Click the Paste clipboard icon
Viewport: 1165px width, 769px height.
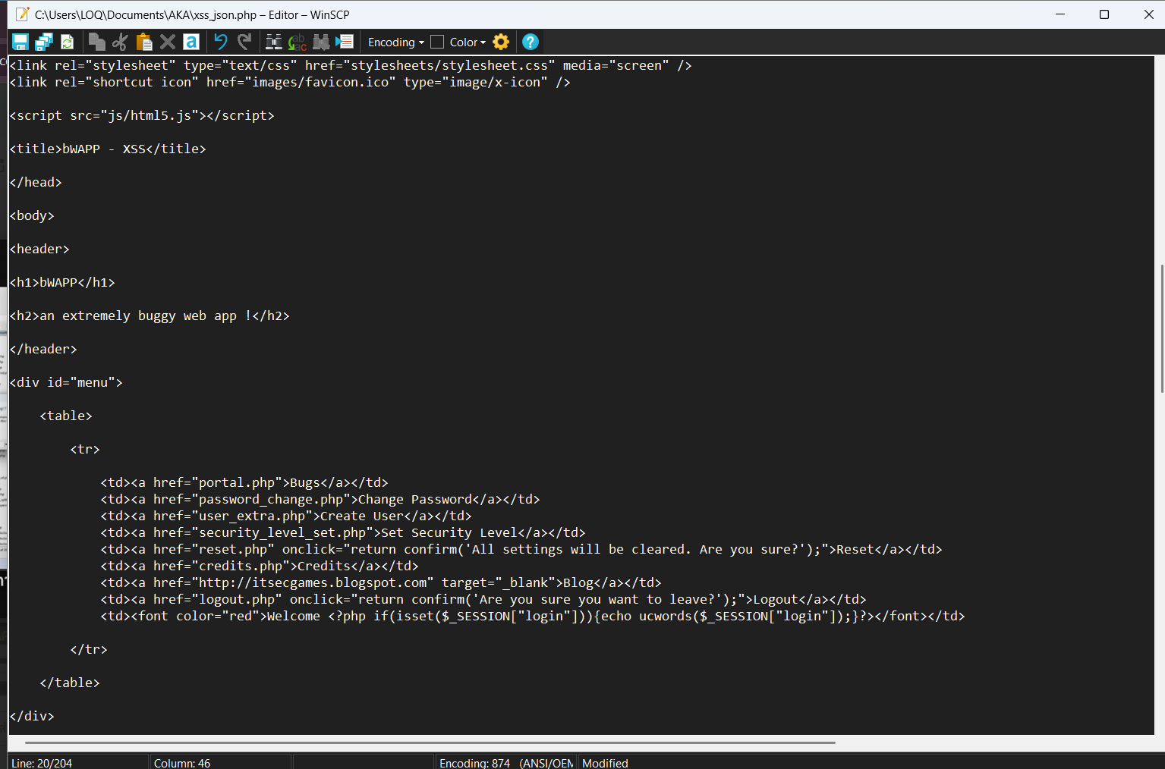144,42
